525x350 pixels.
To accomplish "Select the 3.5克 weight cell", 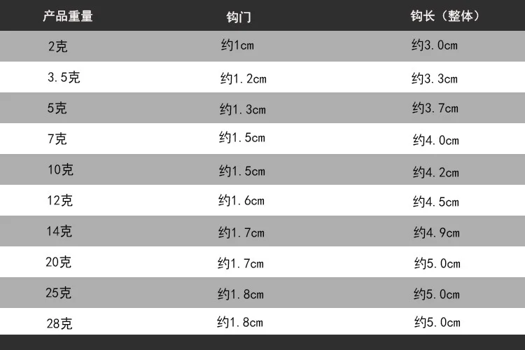I will (64, 78).
